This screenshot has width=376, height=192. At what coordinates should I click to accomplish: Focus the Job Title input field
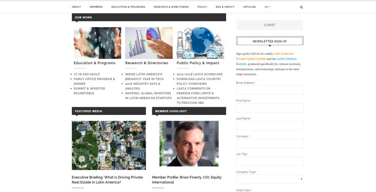click(x=270, y=161)
